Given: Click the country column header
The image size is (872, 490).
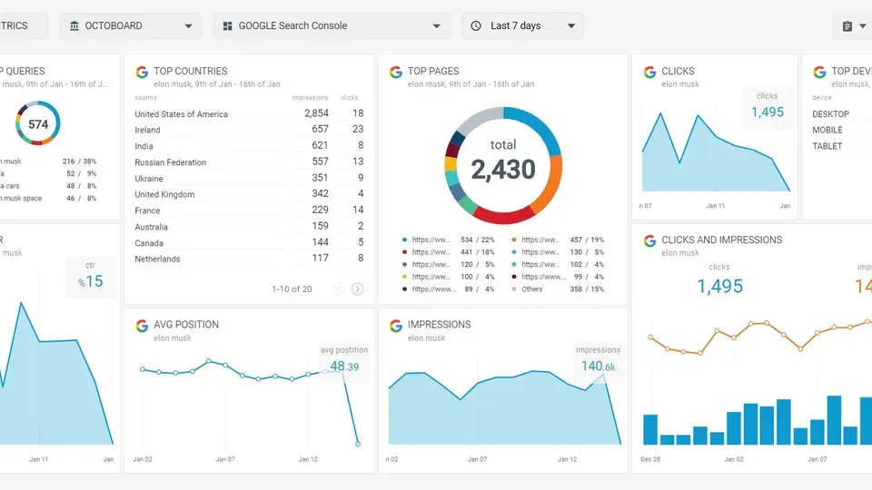Looking at the screenshot, I should pos(145,98).
